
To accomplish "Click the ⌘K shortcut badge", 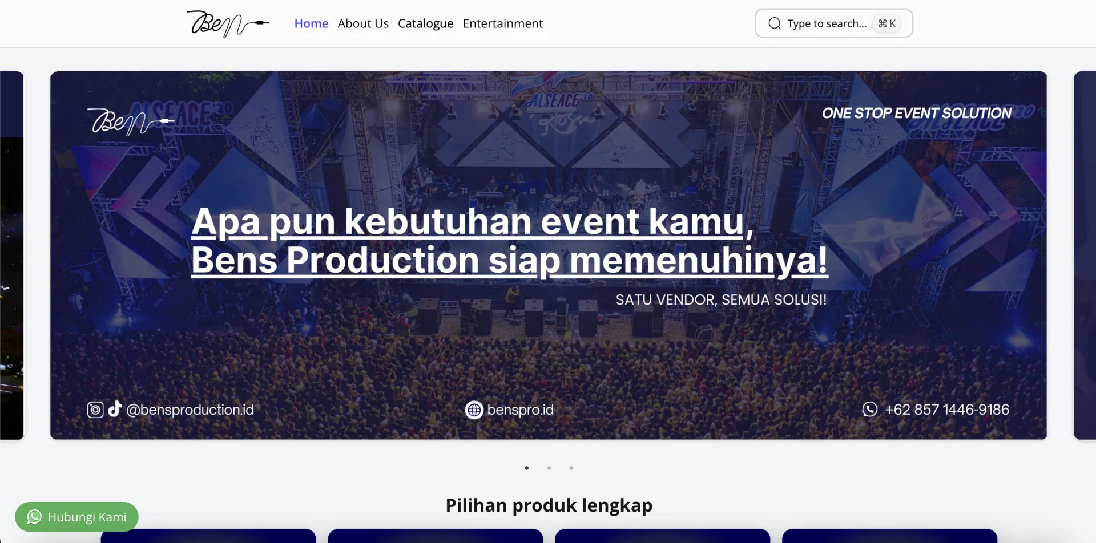I will 887,23.
